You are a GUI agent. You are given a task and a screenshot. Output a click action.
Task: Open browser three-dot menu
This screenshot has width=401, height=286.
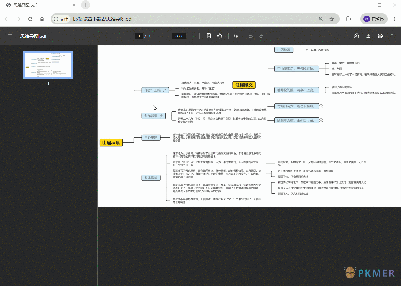coord(394,19)
